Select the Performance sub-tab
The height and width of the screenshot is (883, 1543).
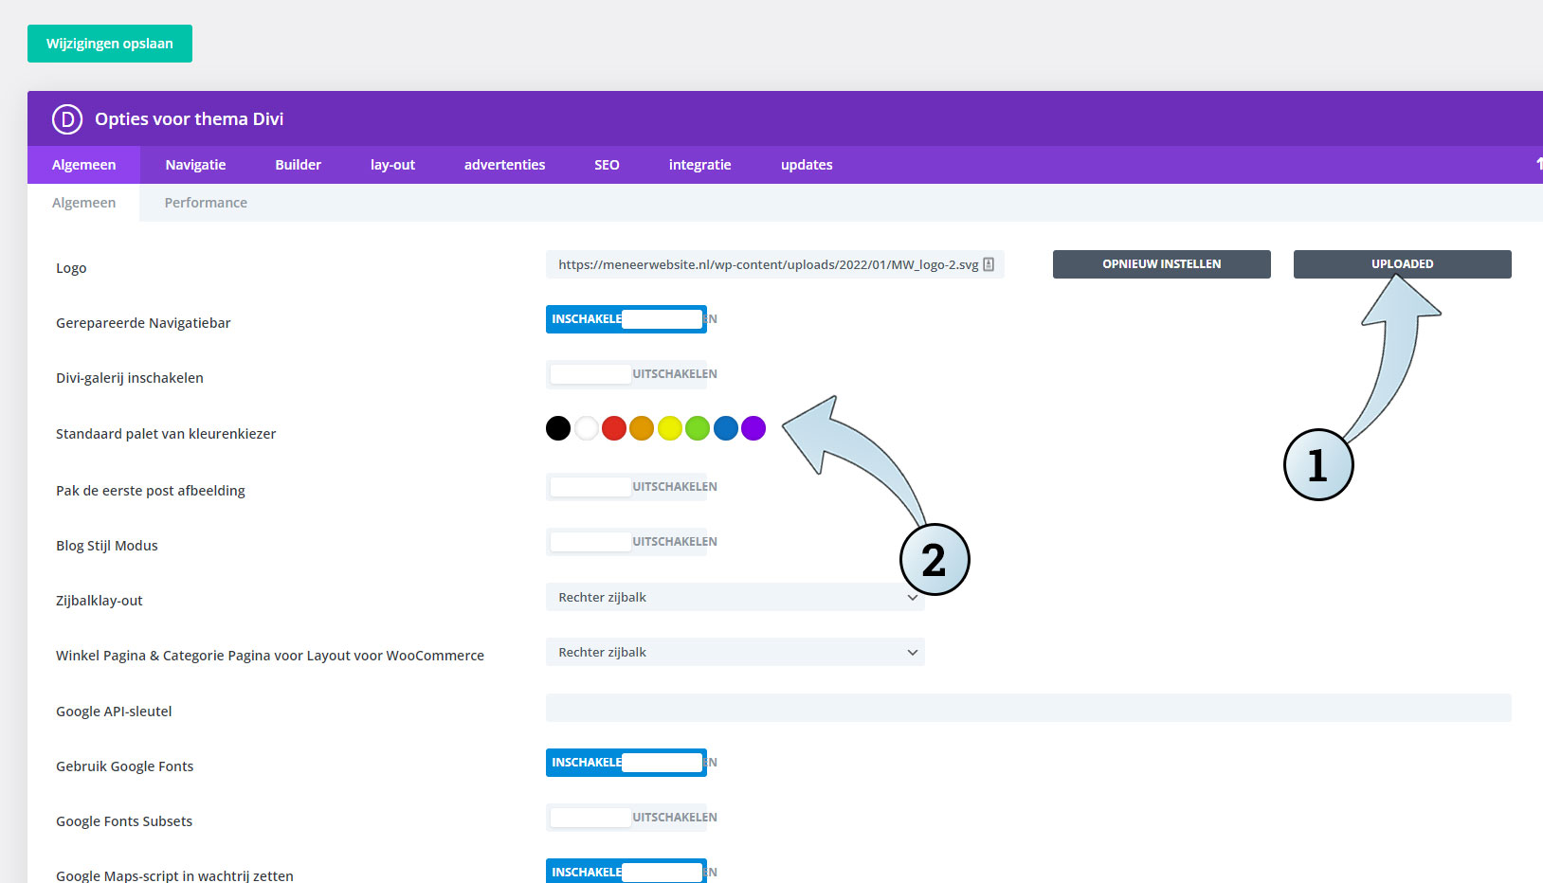tap(206, 203)
